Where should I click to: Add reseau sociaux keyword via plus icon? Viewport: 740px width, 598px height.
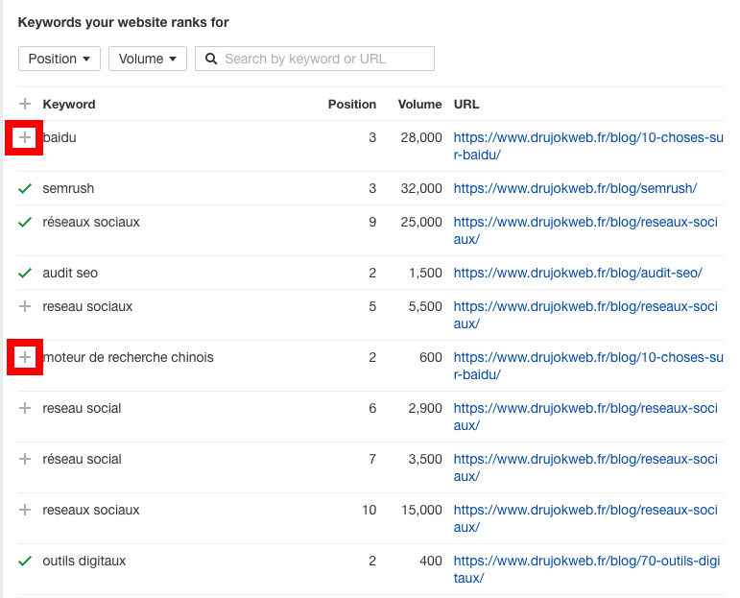coord(25,306)
